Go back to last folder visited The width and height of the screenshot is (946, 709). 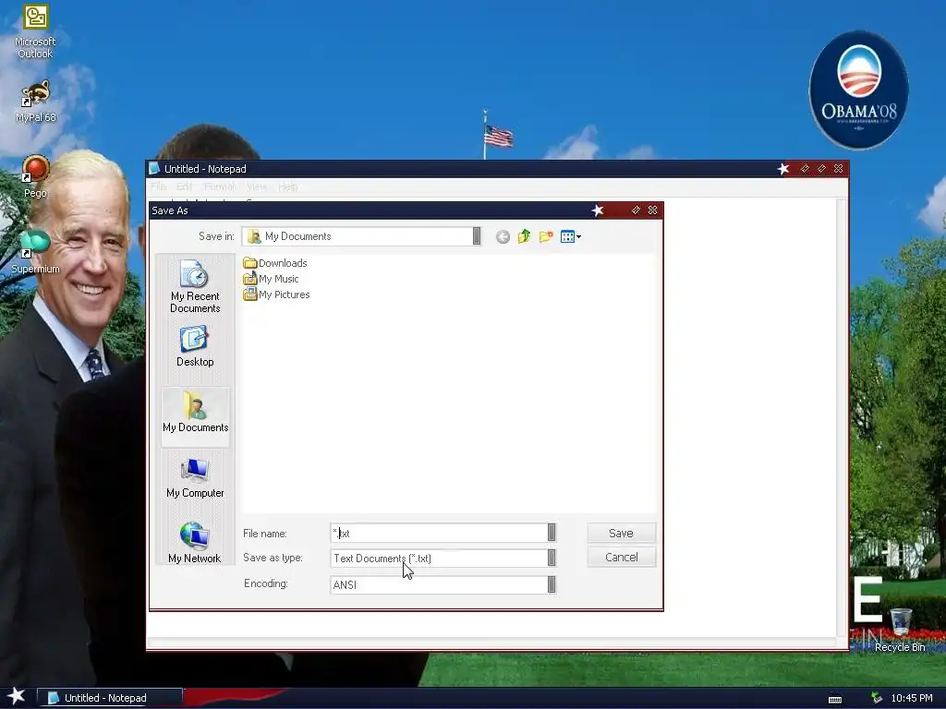click(x=503, y=237)
